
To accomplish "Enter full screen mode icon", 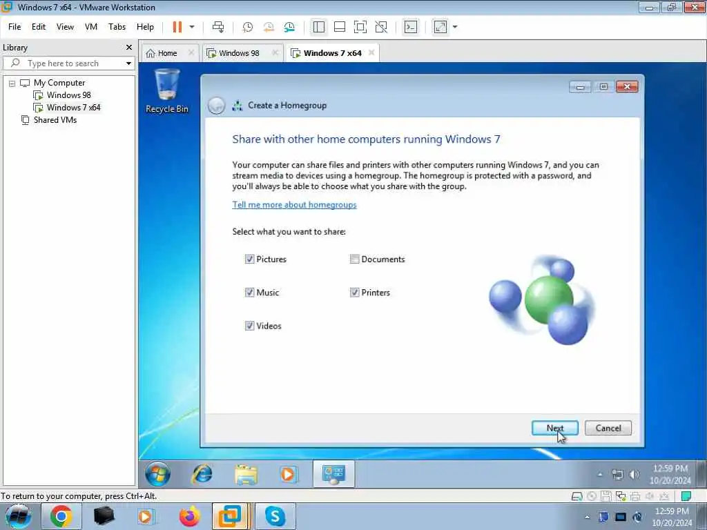I will (360, 27).
